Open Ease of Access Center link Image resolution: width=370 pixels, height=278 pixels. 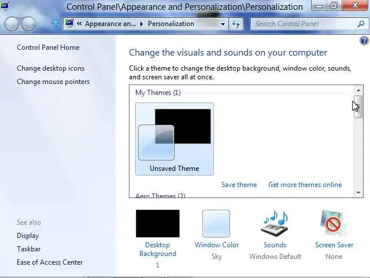pyautogui.click(x=50, y=262)
